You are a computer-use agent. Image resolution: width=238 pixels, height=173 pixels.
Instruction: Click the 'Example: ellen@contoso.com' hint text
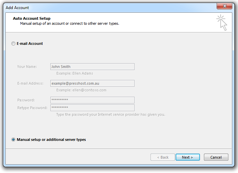pyautogui.click(x=81, y=90)
